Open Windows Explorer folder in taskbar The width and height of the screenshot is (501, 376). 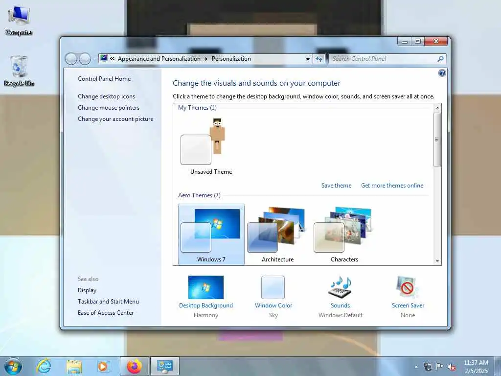pyautogui.click(x=74, y=366)
